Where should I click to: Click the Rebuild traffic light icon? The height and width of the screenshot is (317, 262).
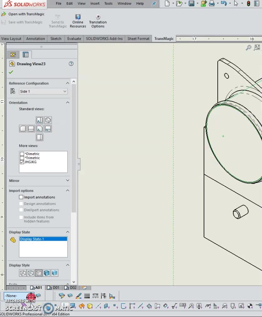point(248,3)
